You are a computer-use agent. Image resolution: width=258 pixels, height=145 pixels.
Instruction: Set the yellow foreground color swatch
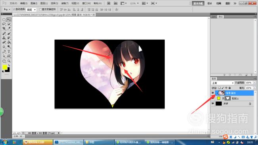coord(5,67)
